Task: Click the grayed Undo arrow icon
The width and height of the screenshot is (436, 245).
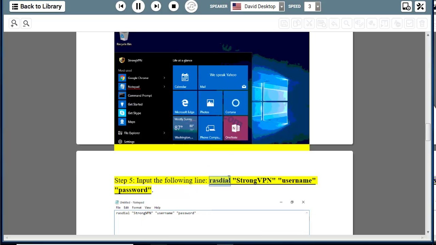Action: coord(334,23)
